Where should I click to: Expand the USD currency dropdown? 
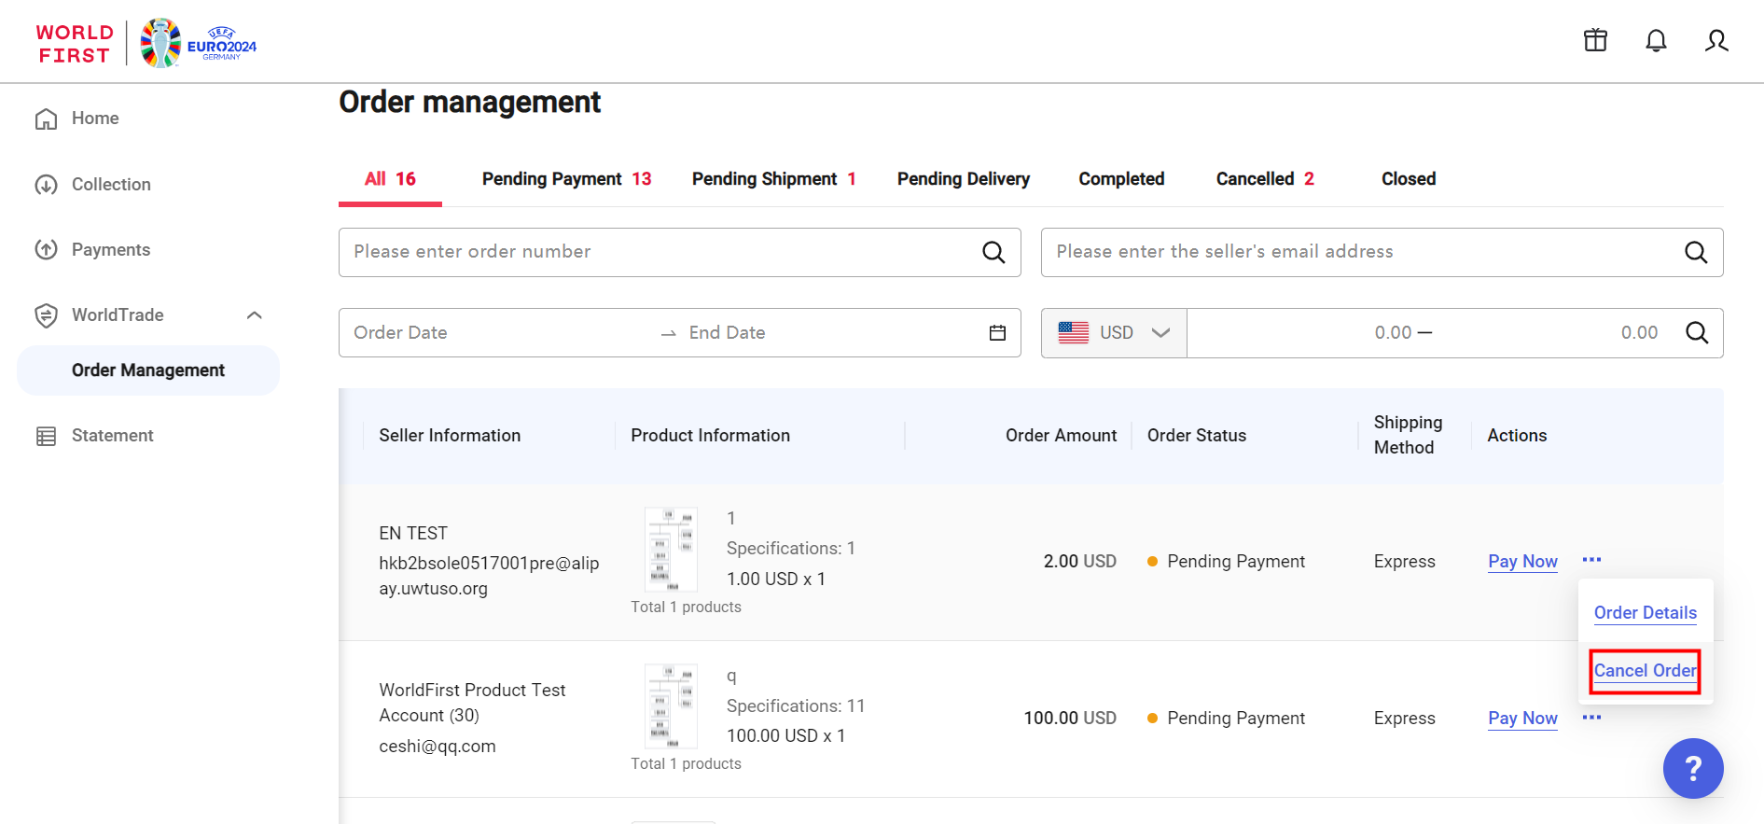1114,333
